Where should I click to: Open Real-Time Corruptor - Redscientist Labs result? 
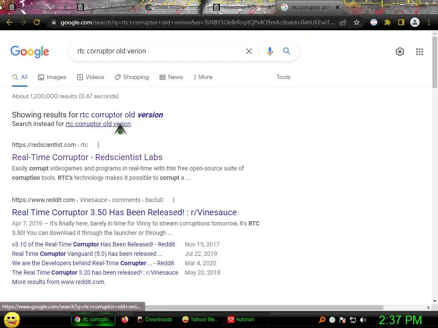click(x=87, y=157)
